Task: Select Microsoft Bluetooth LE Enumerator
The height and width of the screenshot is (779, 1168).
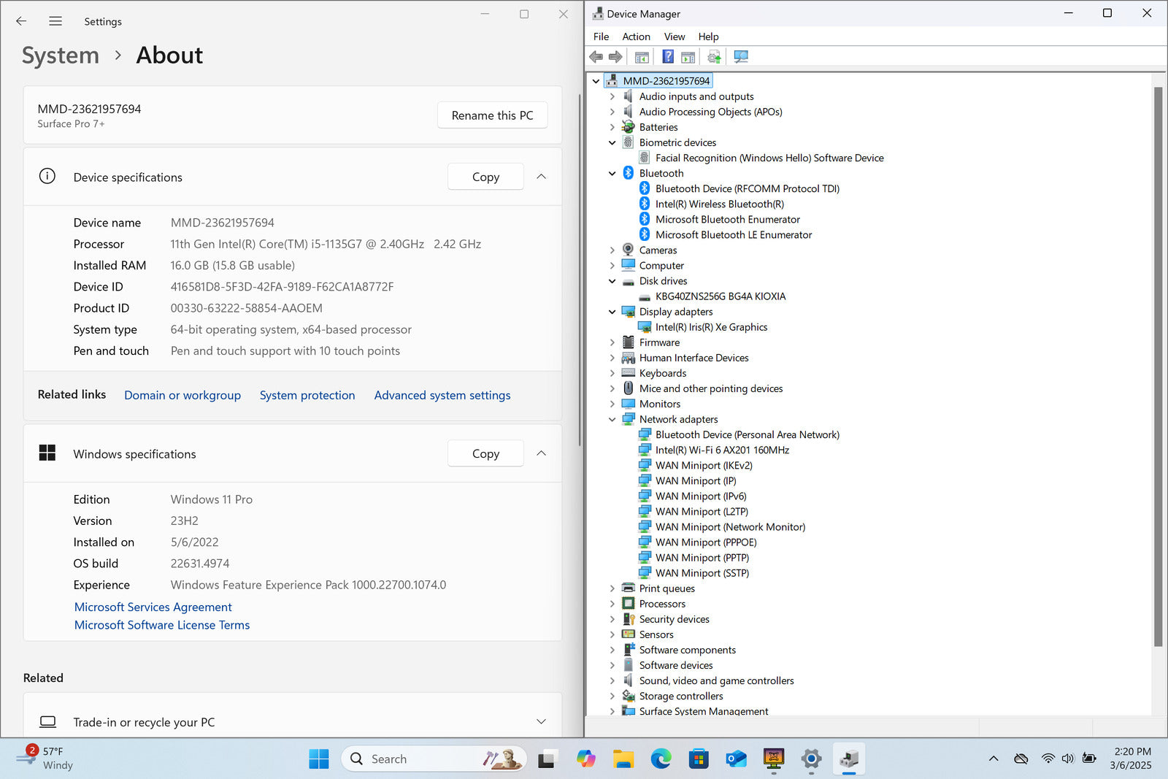Action: [734, 235]
